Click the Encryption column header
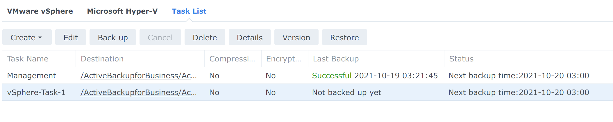This screenshot has height=122, width=613. [x=284, y=59]
